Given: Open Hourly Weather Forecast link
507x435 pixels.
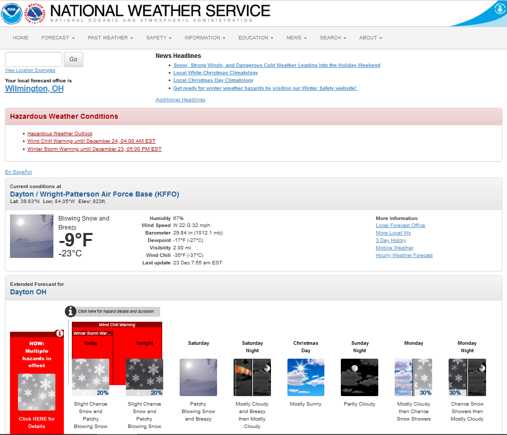Looking at the screenshot, I should click(404, 255).
